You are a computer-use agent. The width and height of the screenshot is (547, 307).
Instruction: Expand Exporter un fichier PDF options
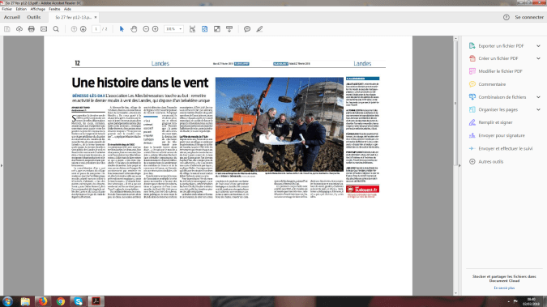[x=538, y=45]
